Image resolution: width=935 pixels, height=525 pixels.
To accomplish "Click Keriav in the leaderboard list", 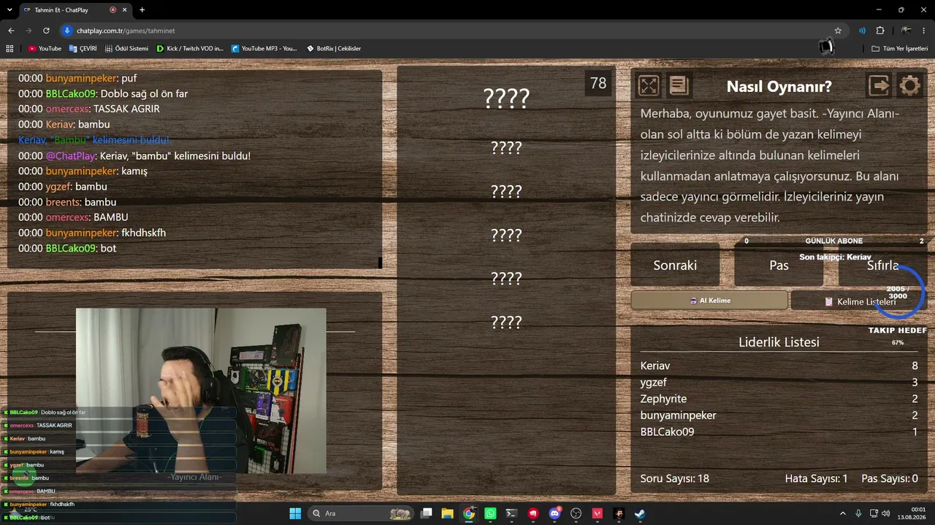I will click(x=655, y=366).
